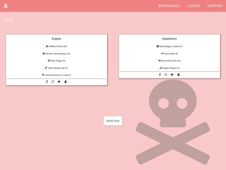The image size is (226, 170).
Task: Open the BREAKFAST menu page
Action: pos(169,6)
